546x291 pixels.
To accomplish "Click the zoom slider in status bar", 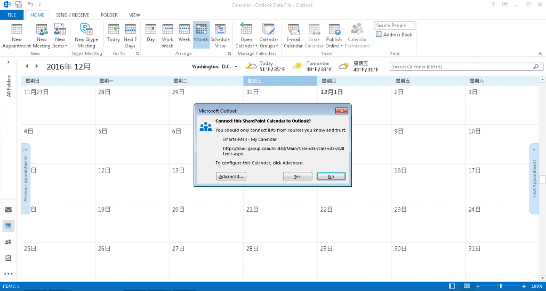I will point(501,286).
